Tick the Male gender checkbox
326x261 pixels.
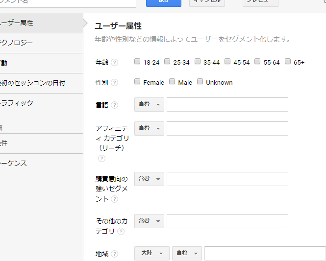(172, 81)
